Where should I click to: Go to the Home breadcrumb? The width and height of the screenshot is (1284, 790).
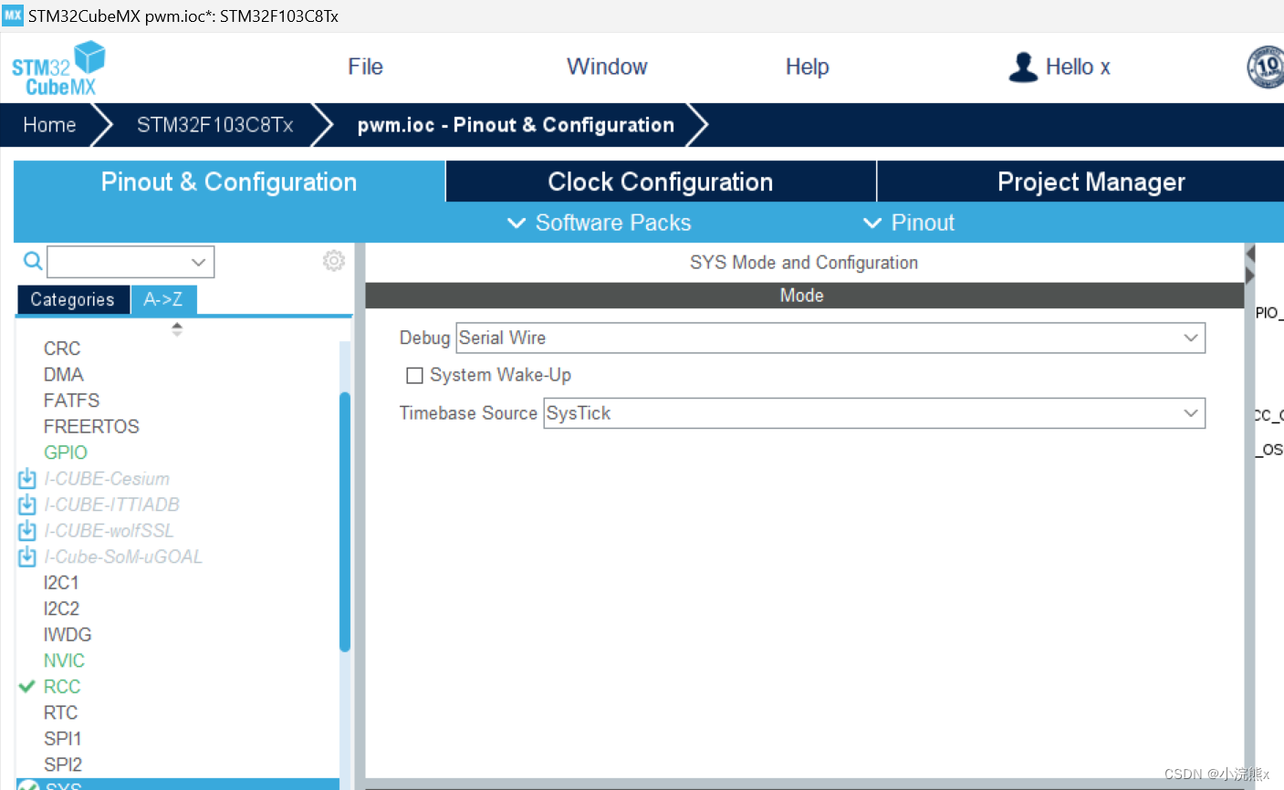tap(49, 125)
